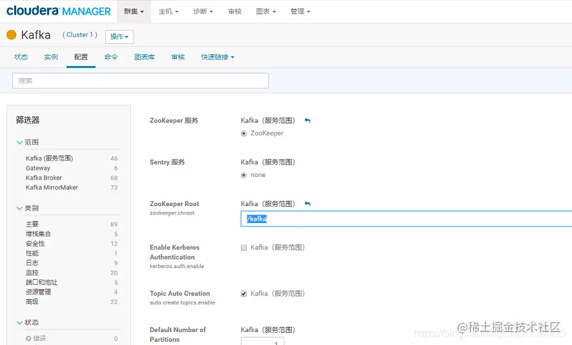Collapse the 类别 filter section
The image size is (572, 345).
pyautogui.click(x=19, y=208)
